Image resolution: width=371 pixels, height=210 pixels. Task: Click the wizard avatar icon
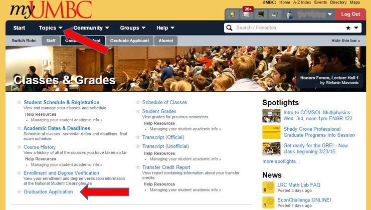(289, 15)
